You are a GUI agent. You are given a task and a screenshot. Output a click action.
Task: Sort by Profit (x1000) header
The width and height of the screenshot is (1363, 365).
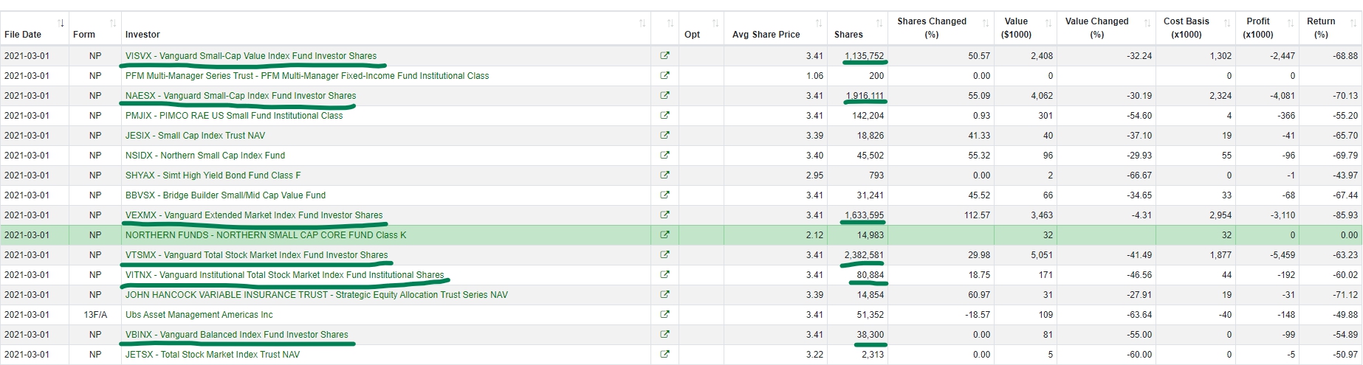point(1267,29)
